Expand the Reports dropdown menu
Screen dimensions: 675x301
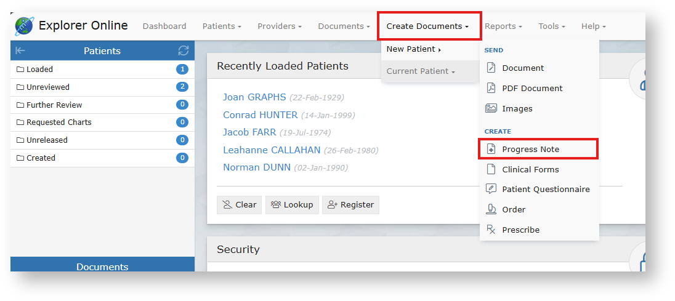pos(503,26)
